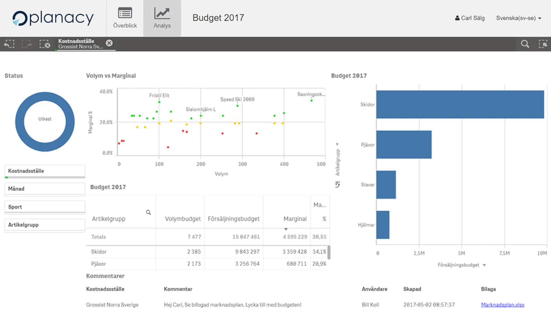Click the Planacy logo
The width and height of the screenshot is (551, 315).
[53, 18]
